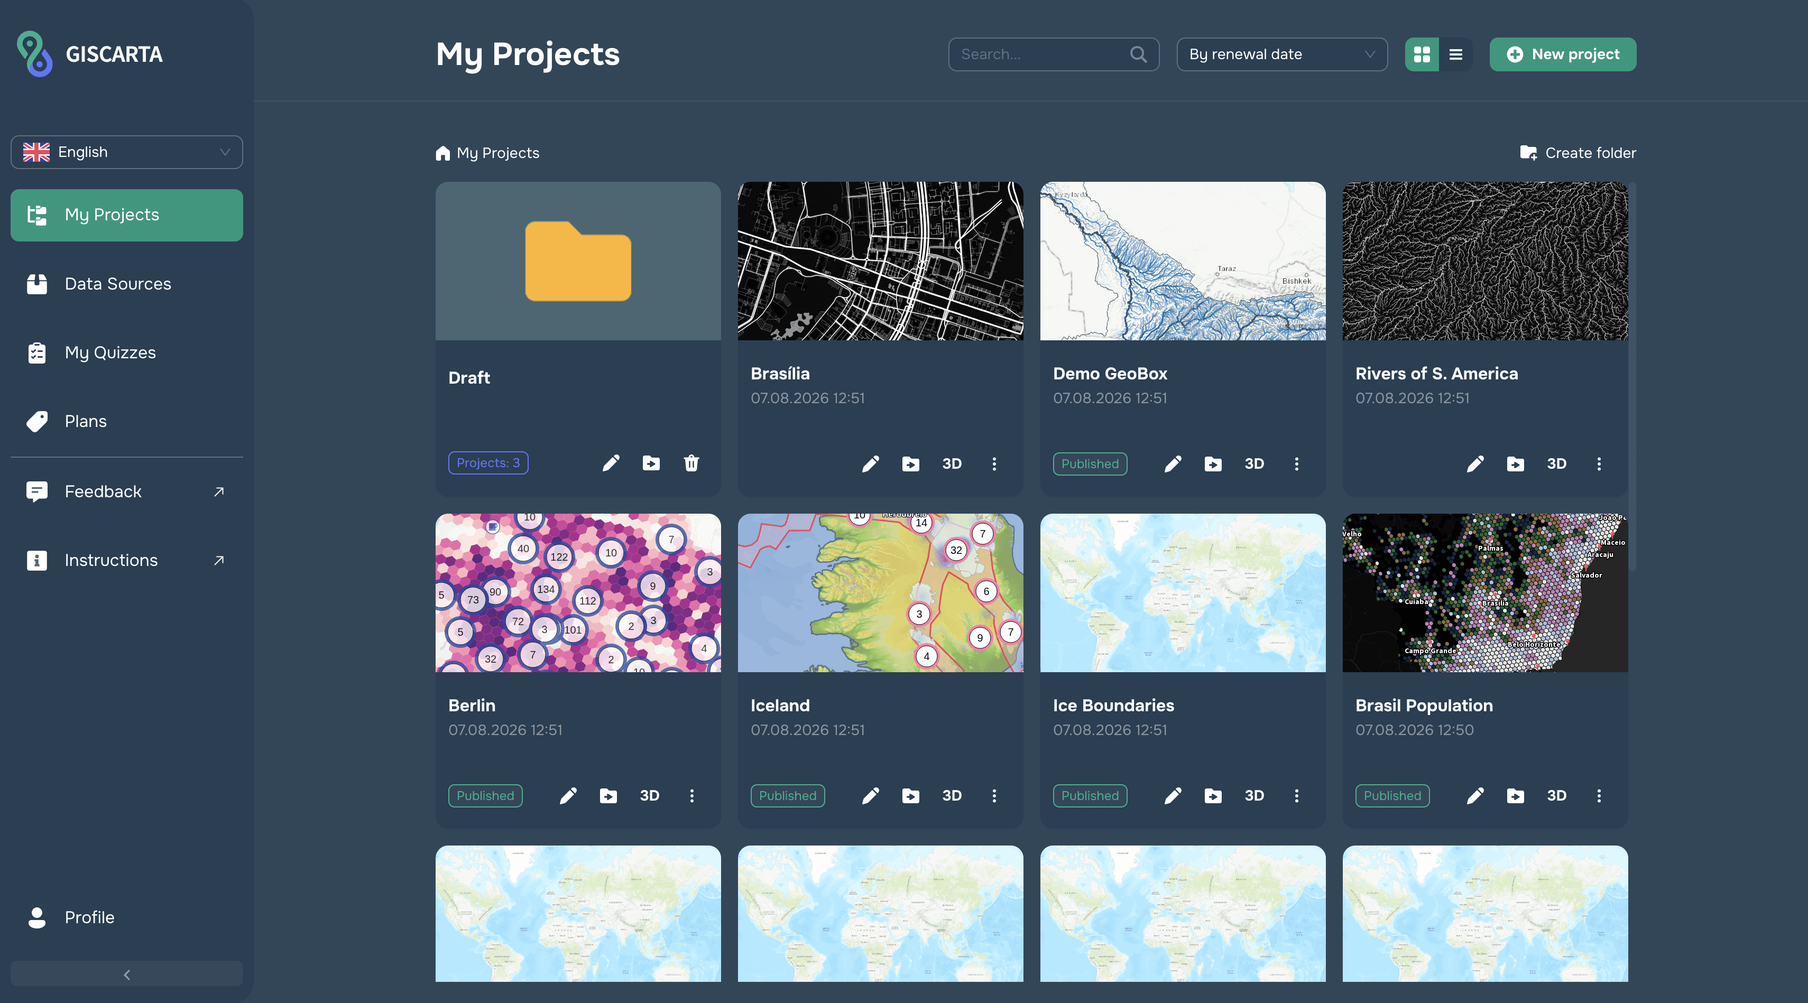Open Demo GeoBox in 3D view
Screen dimensions: 1808x1003
coord(1254,463)
